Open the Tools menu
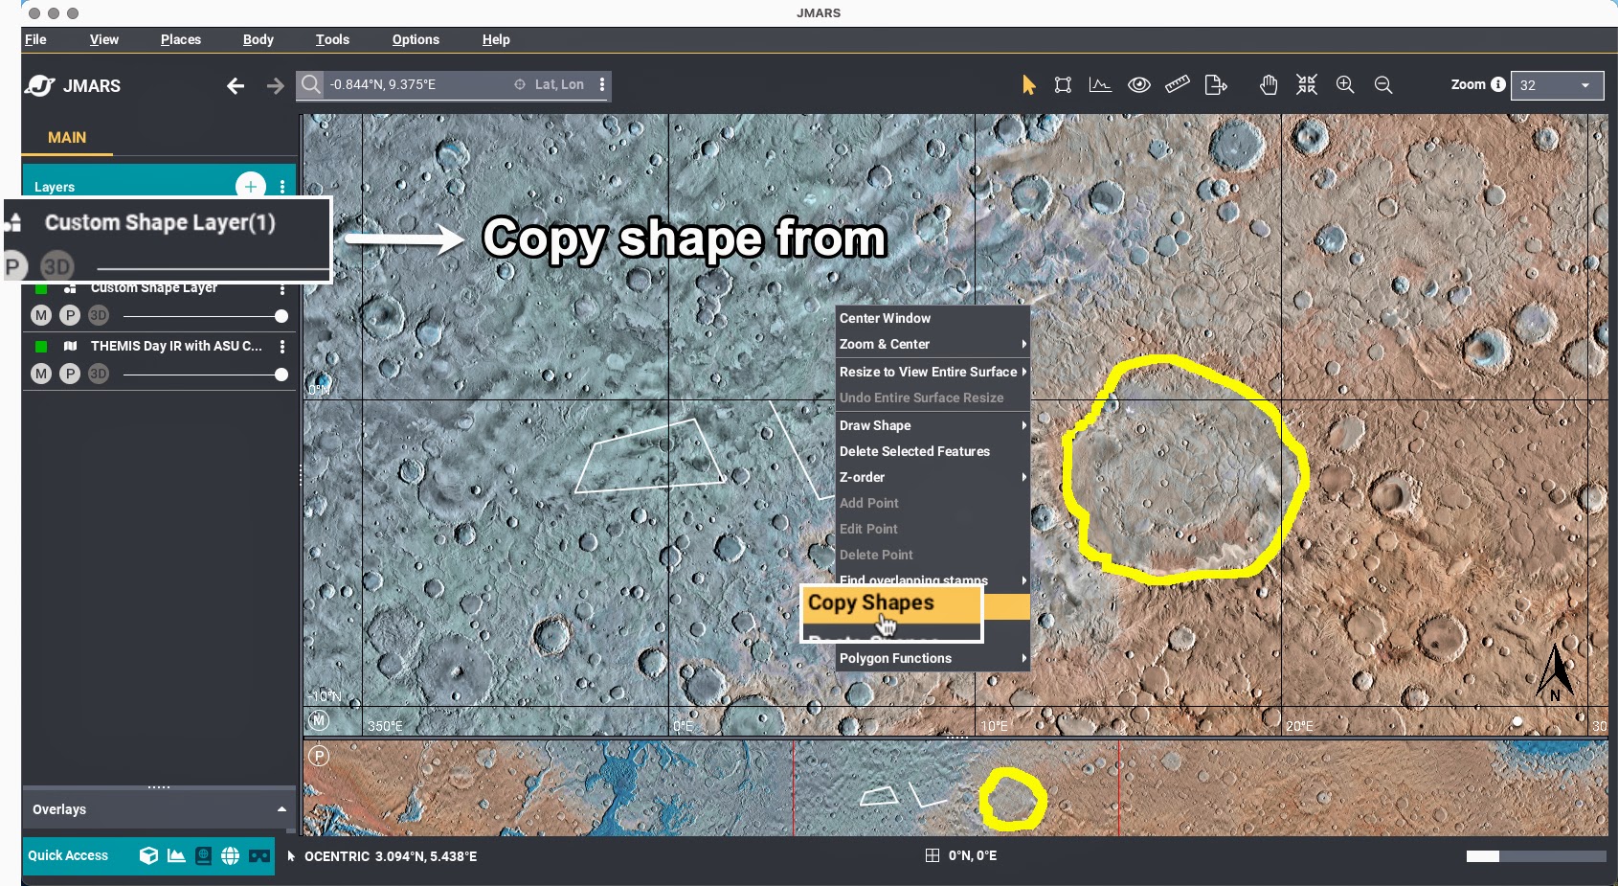The image size is (1618, 886). 332,39
